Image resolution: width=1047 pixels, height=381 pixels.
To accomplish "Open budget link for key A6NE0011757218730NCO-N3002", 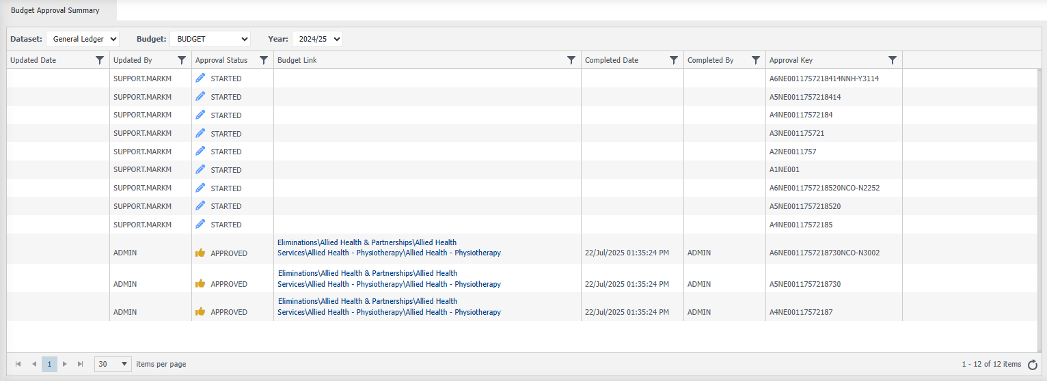I will (389, 248).
